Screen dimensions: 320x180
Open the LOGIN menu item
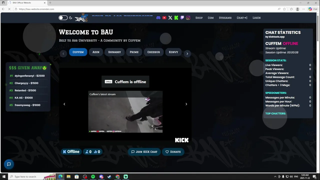pos(256,18)
